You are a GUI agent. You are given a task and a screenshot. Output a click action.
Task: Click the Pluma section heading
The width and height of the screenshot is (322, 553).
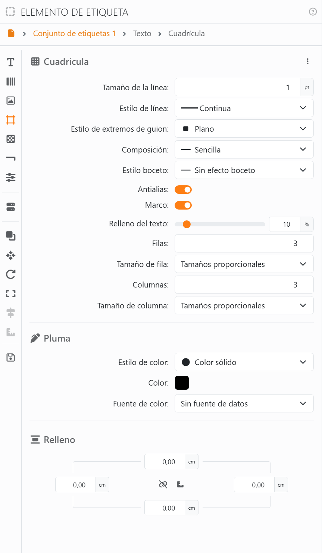click(x=57, y=338)
